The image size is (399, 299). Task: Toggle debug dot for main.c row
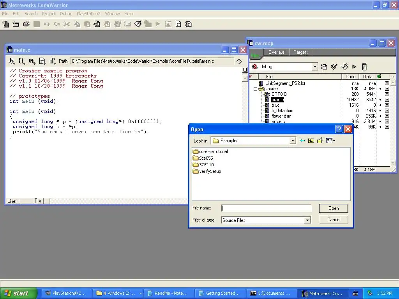click(380, 100)
